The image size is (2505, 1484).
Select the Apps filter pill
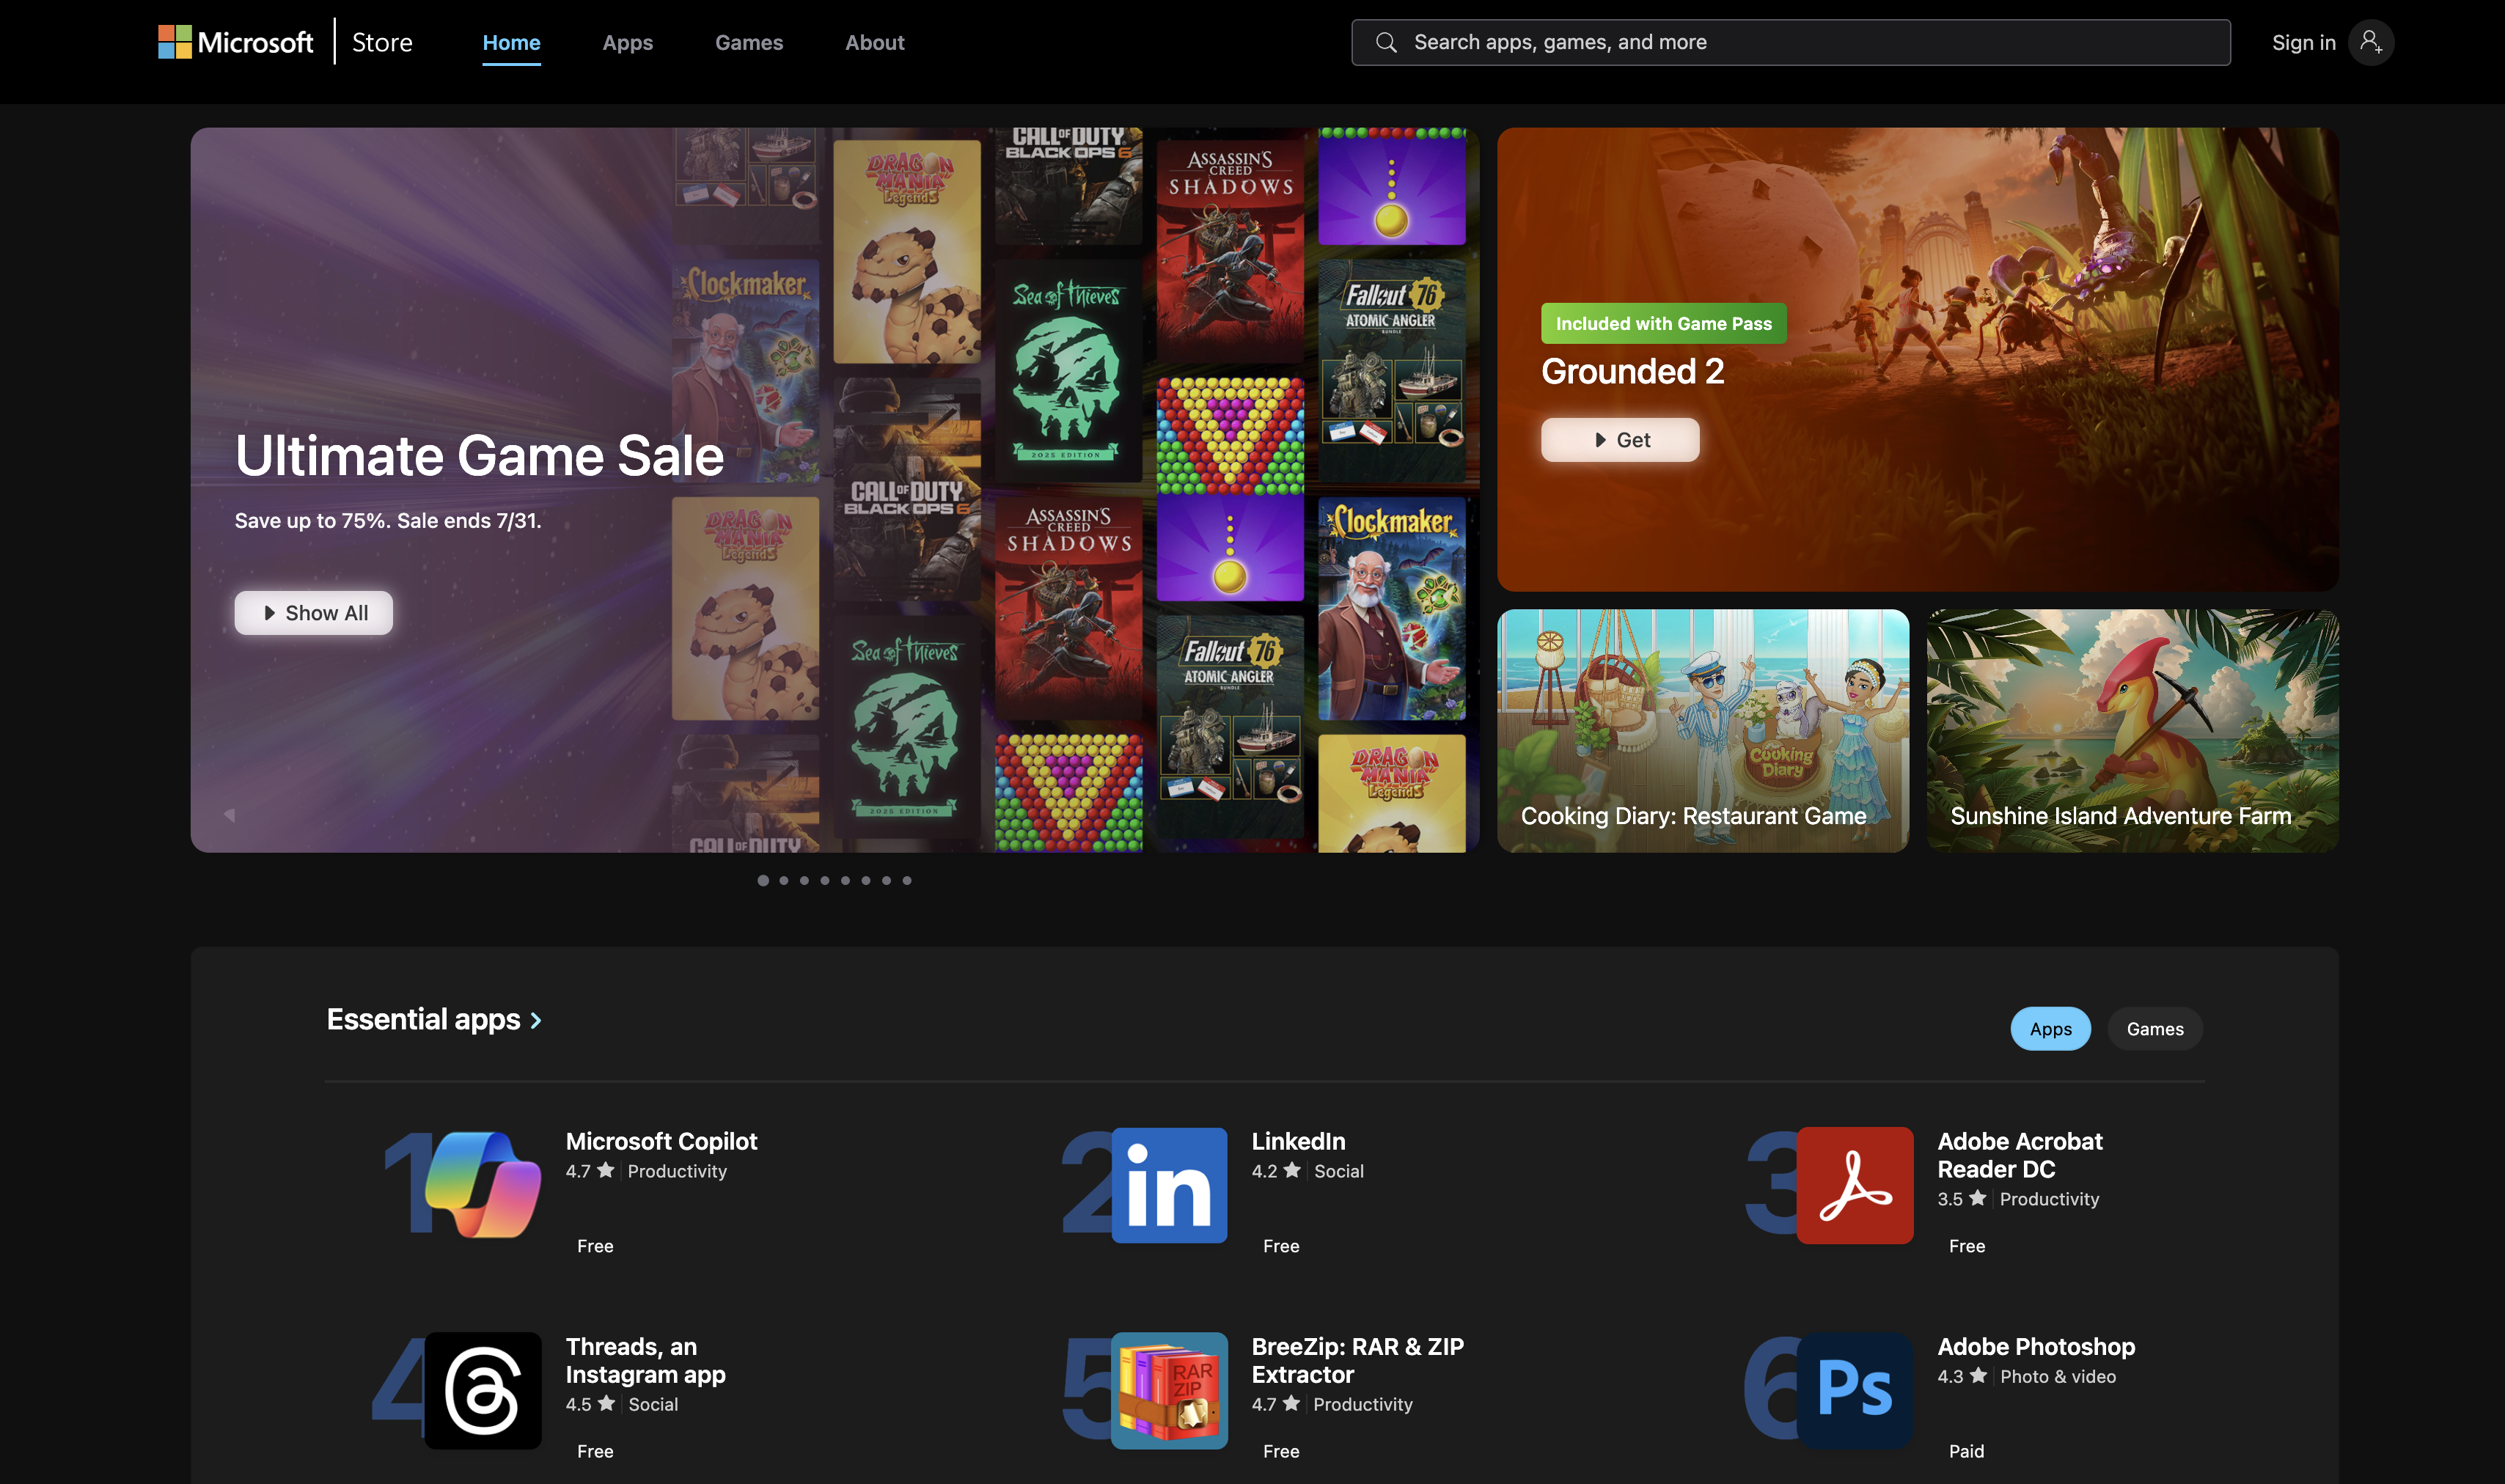point(2050,1029)
